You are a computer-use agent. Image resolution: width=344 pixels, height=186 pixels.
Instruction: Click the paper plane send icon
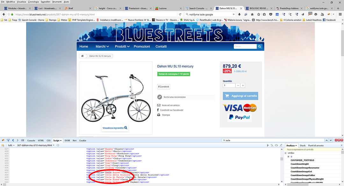pos(303,14)
